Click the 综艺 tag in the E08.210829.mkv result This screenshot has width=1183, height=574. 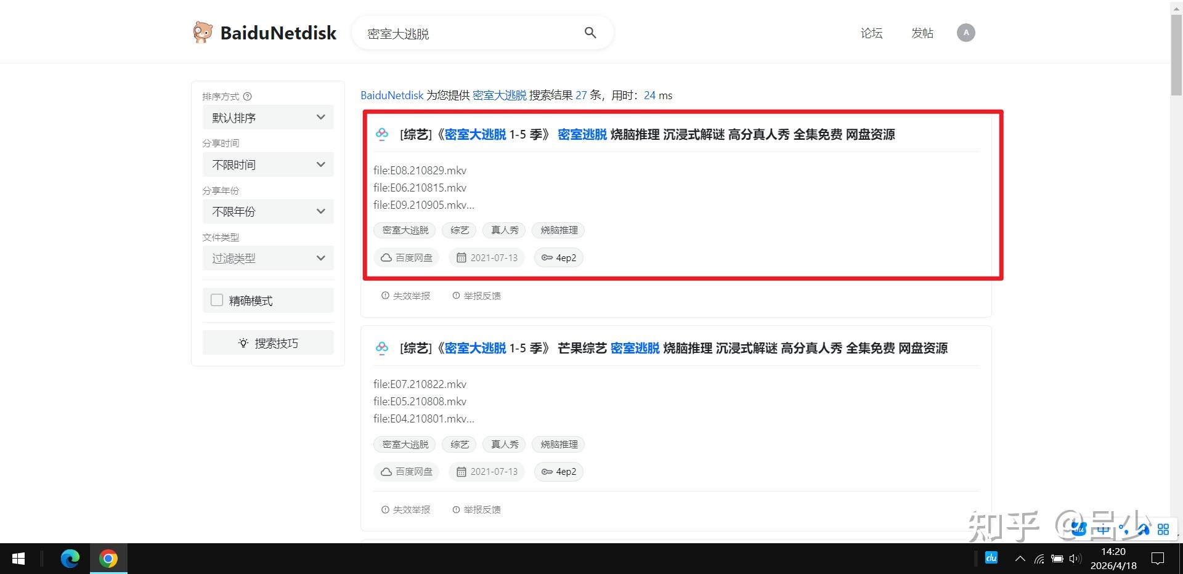click(x=460, y=230)
